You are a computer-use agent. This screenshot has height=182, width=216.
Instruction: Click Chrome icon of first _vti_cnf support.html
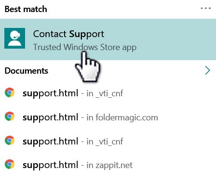10,92
